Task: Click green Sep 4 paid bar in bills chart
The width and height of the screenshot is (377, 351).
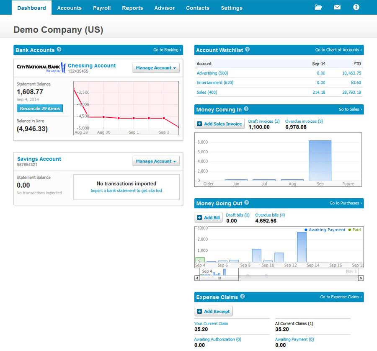Action: 200,260
